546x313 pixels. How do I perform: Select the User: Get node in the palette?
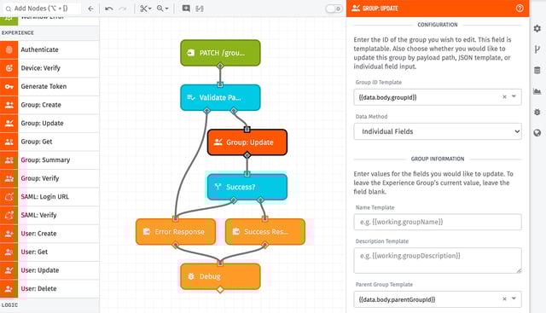(49, 252)
